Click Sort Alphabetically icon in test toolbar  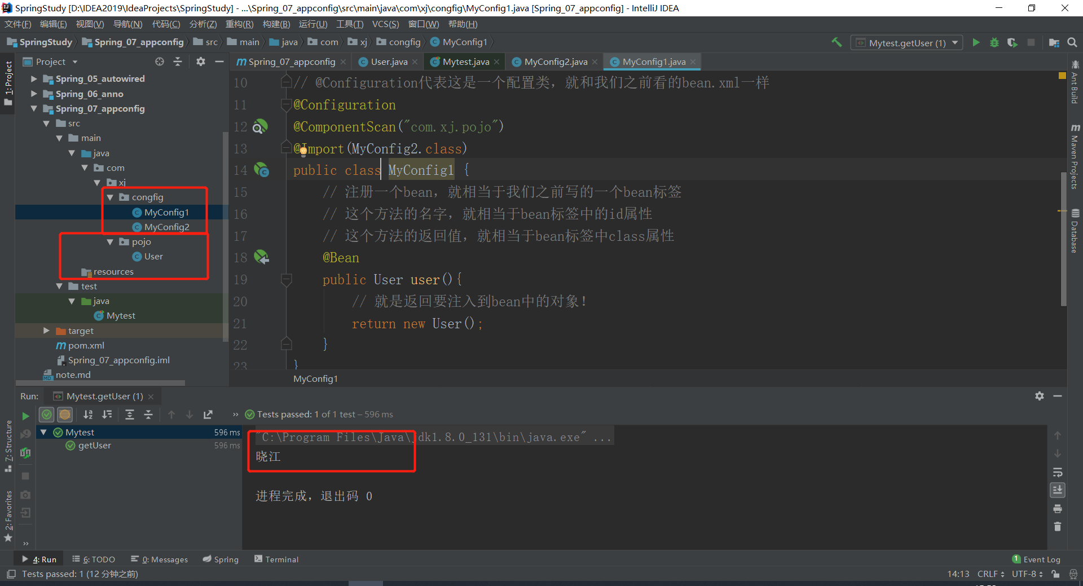88,415
